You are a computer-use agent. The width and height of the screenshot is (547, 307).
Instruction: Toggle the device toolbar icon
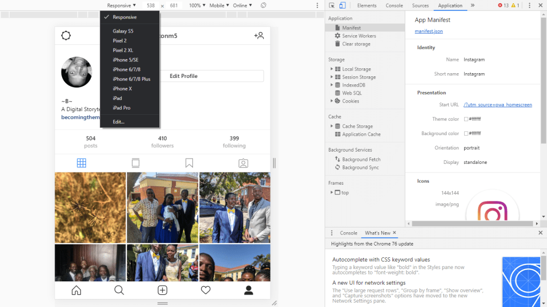point(342,5)
